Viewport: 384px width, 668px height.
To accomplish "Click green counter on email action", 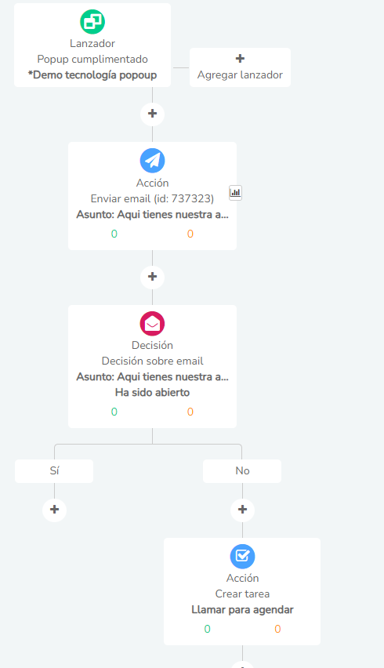I will (x=114, y=234).
